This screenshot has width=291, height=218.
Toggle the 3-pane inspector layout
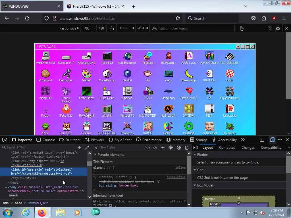(x=196, y=148)
